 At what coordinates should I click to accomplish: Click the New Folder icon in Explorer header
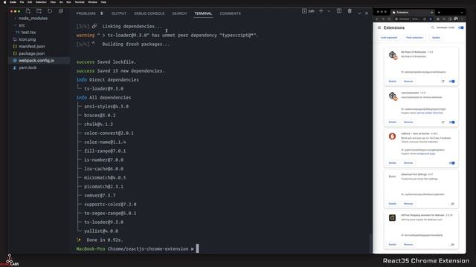coord(39,11)
